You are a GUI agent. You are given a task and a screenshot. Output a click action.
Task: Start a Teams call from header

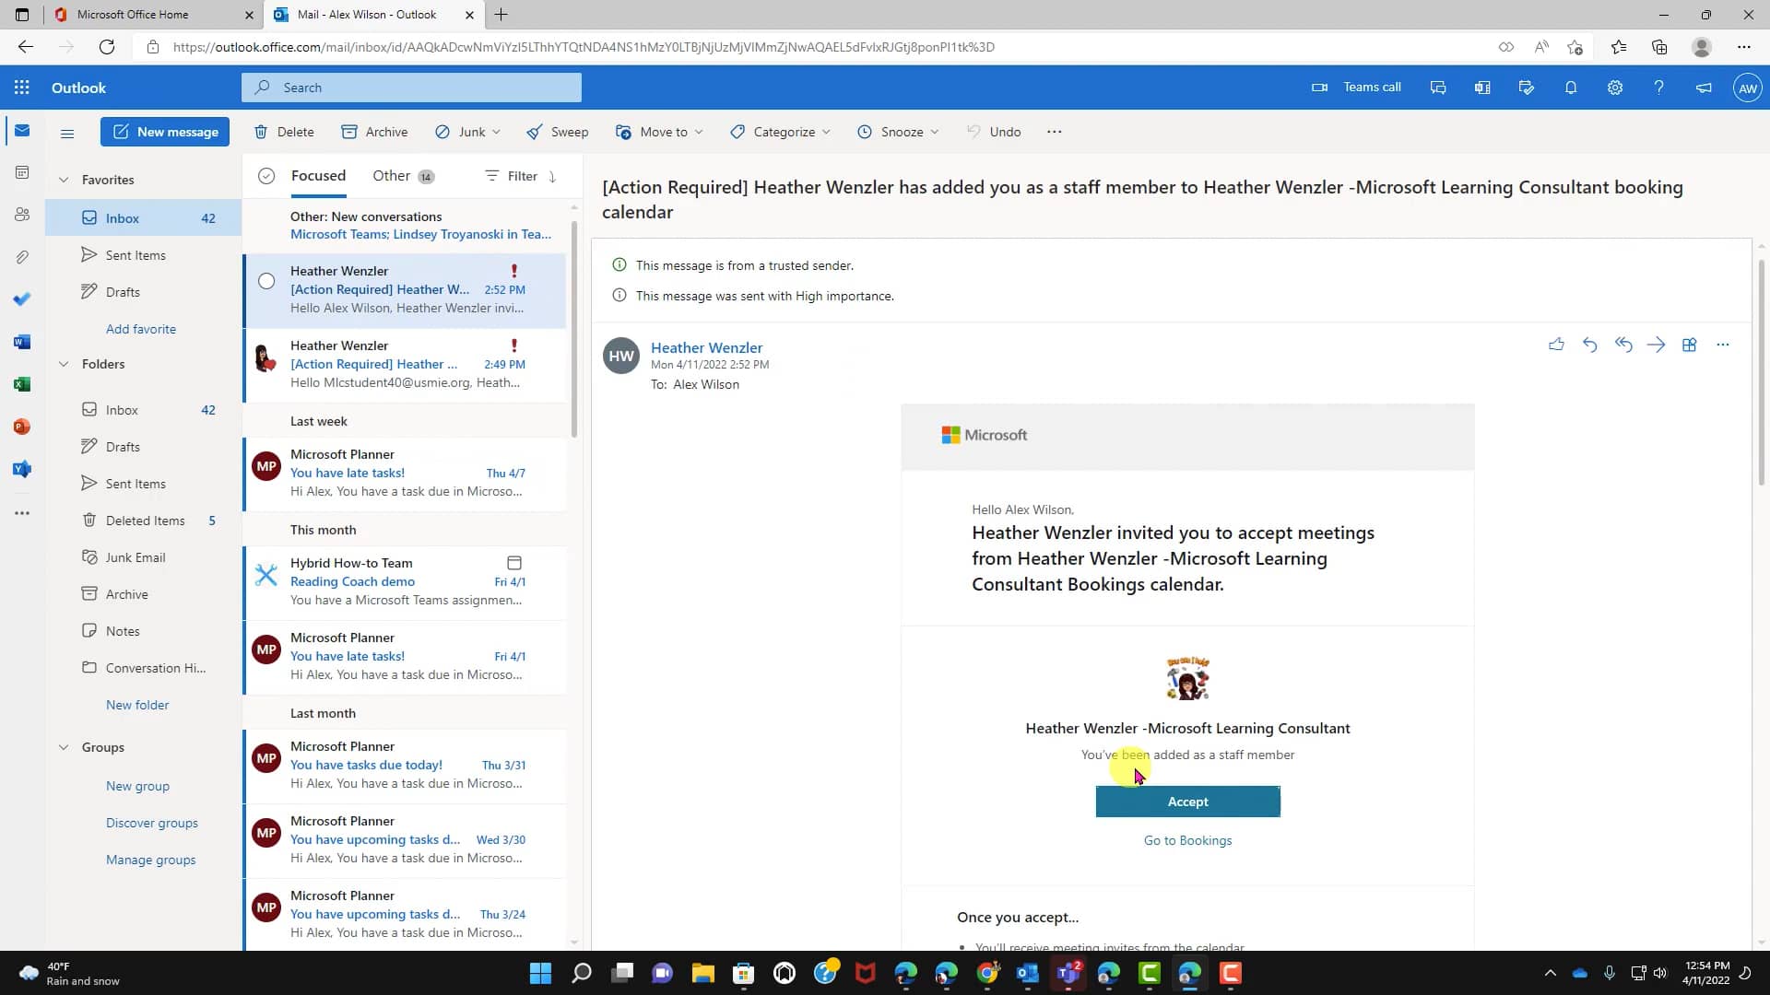[x=1356, y=88]
